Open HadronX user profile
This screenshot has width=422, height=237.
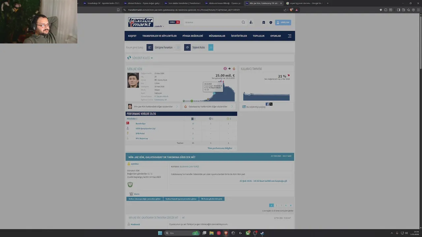pos(135,224)
